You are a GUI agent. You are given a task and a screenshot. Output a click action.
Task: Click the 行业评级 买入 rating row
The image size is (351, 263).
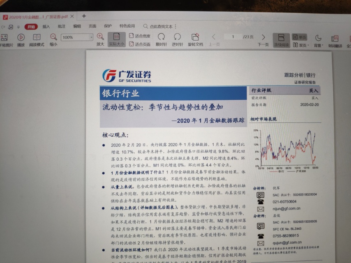[285, 90]
